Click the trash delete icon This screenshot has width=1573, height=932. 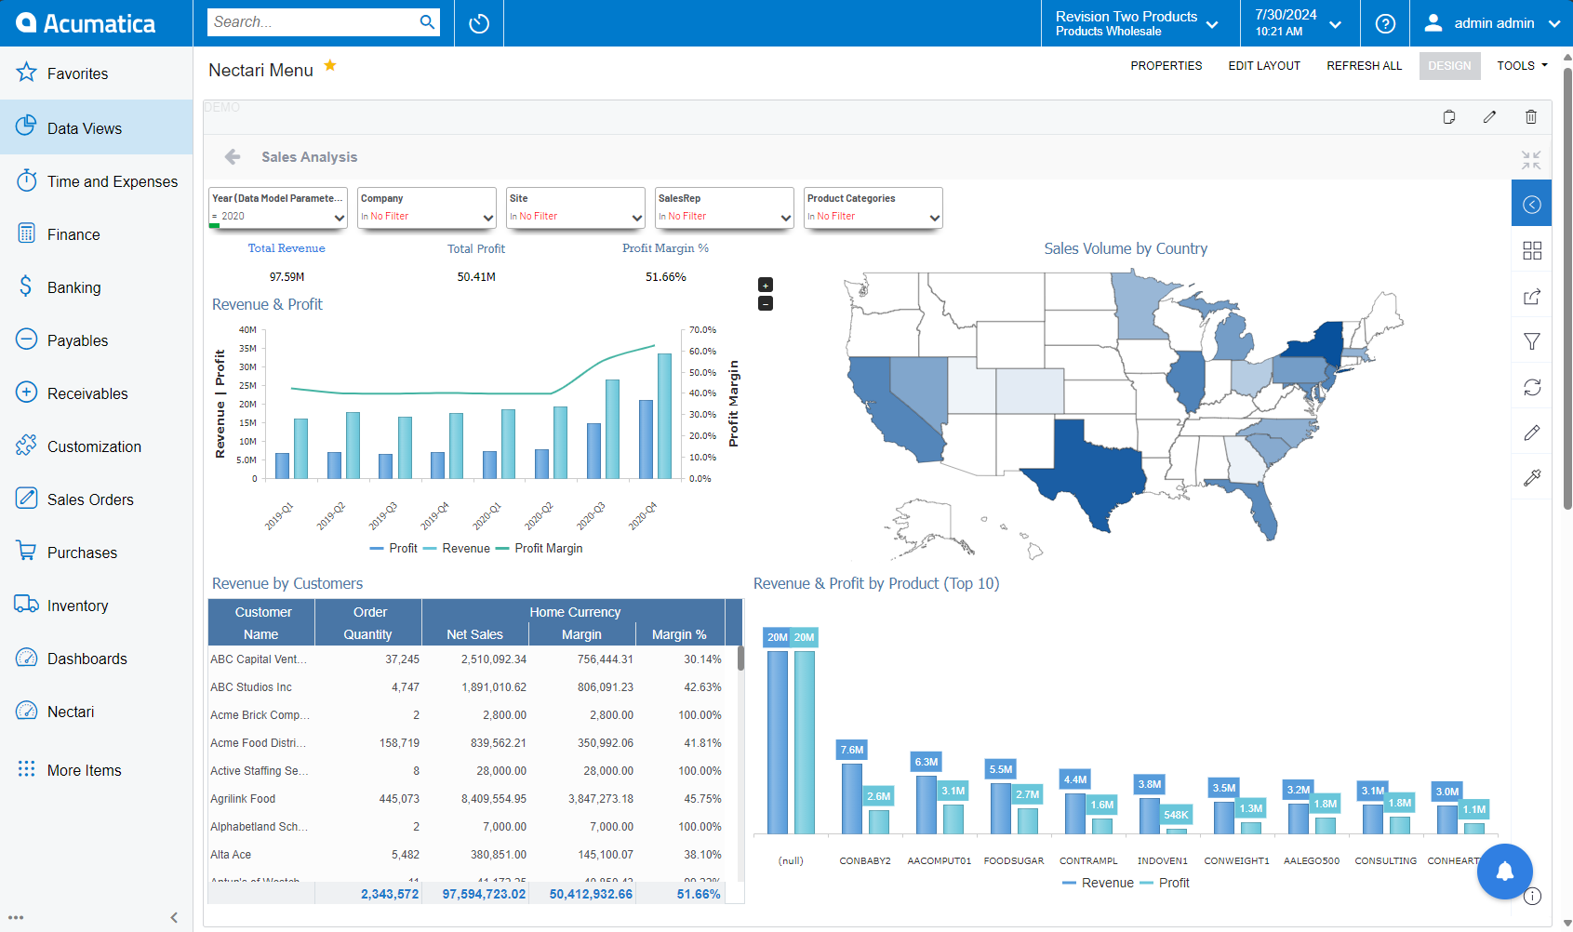[1530, 117]
